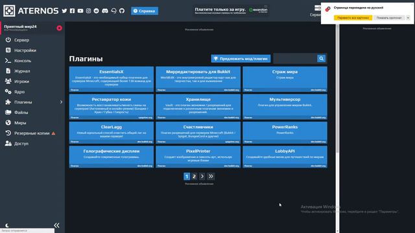Click the red warning triangle icon
This screenshot has height=233, width=415.
(53, 133)
